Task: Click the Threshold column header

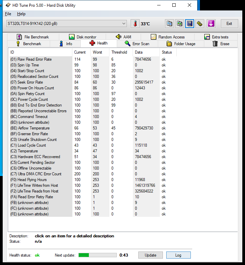Action: [121, 52]
